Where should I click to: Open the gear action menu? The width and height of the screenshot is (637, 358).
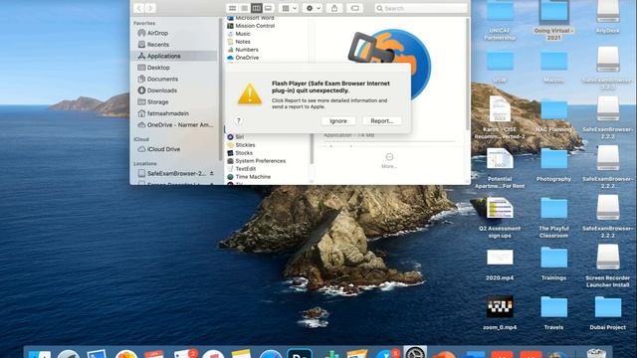tap(313, 8)
